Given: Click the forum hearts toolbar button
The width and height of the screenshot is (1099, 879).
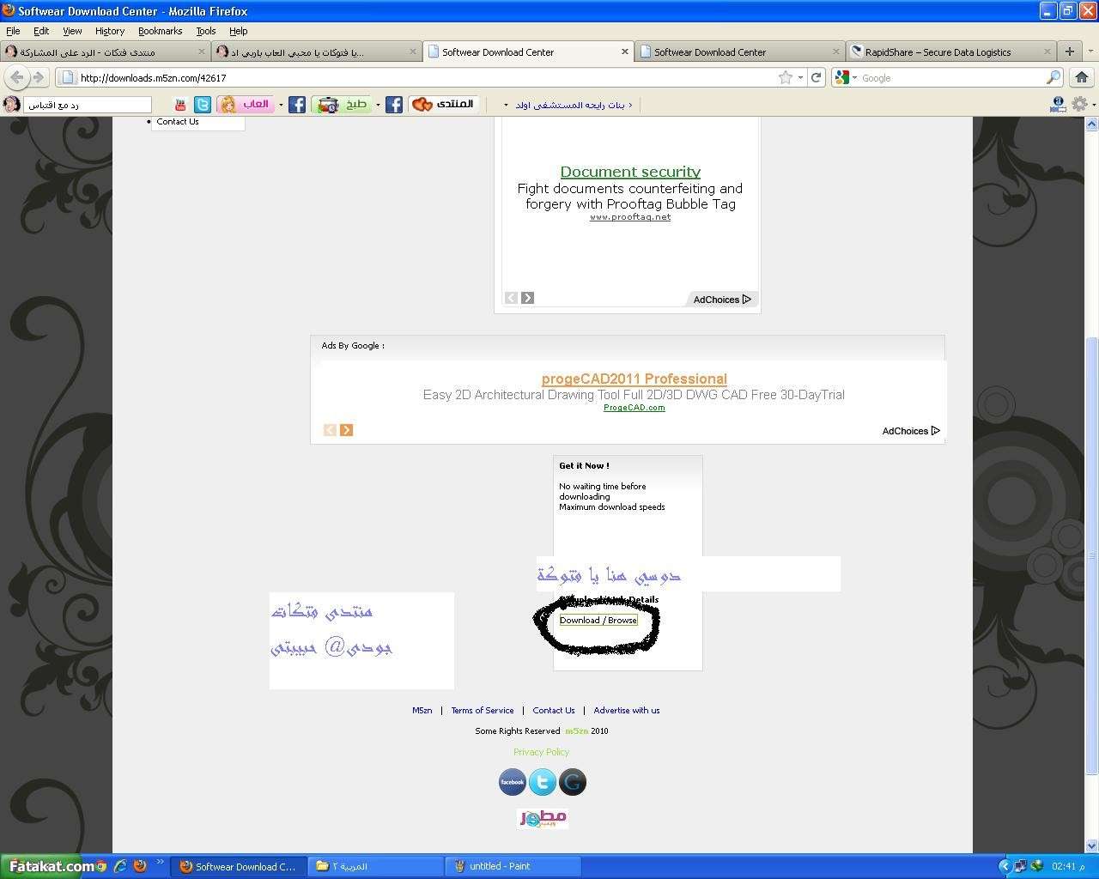Looking at the screenshot, I should [443, 105].
